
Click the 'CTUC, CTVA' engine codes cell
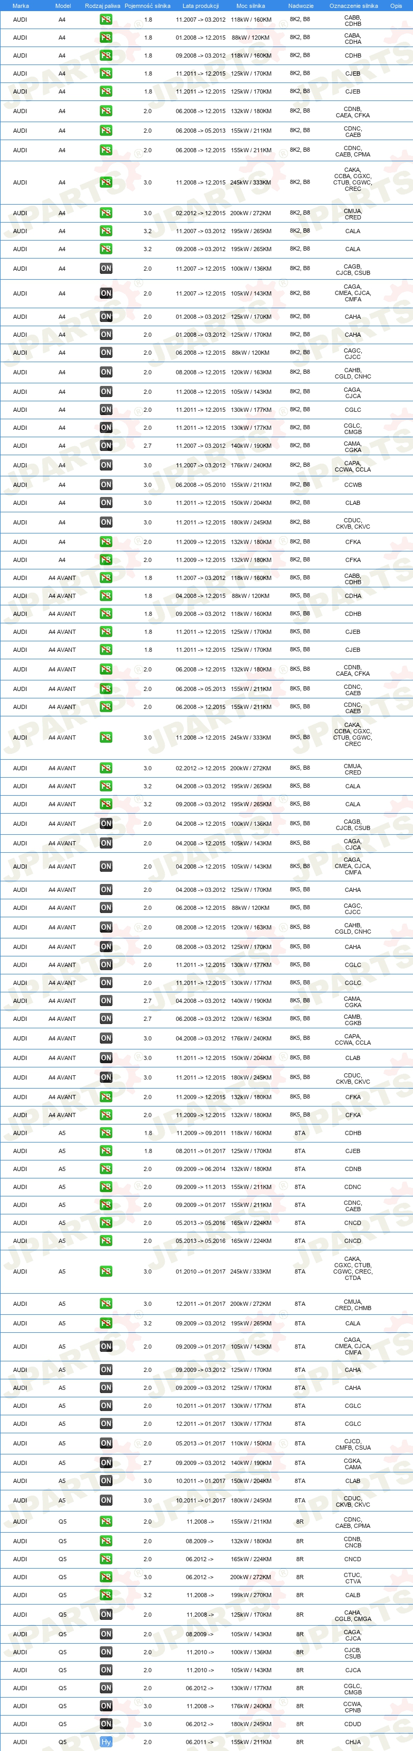point(353,1578)
